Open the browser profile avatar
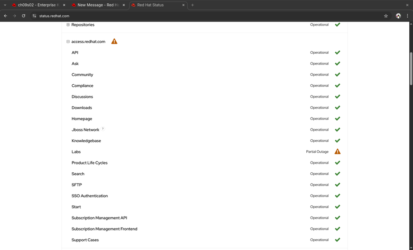413x250 pixels. click(x=398, y=16)
